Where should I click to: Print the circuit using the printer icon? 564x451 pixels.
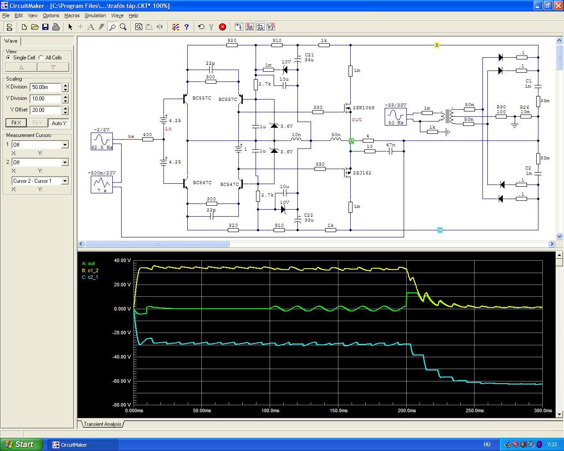56,27
